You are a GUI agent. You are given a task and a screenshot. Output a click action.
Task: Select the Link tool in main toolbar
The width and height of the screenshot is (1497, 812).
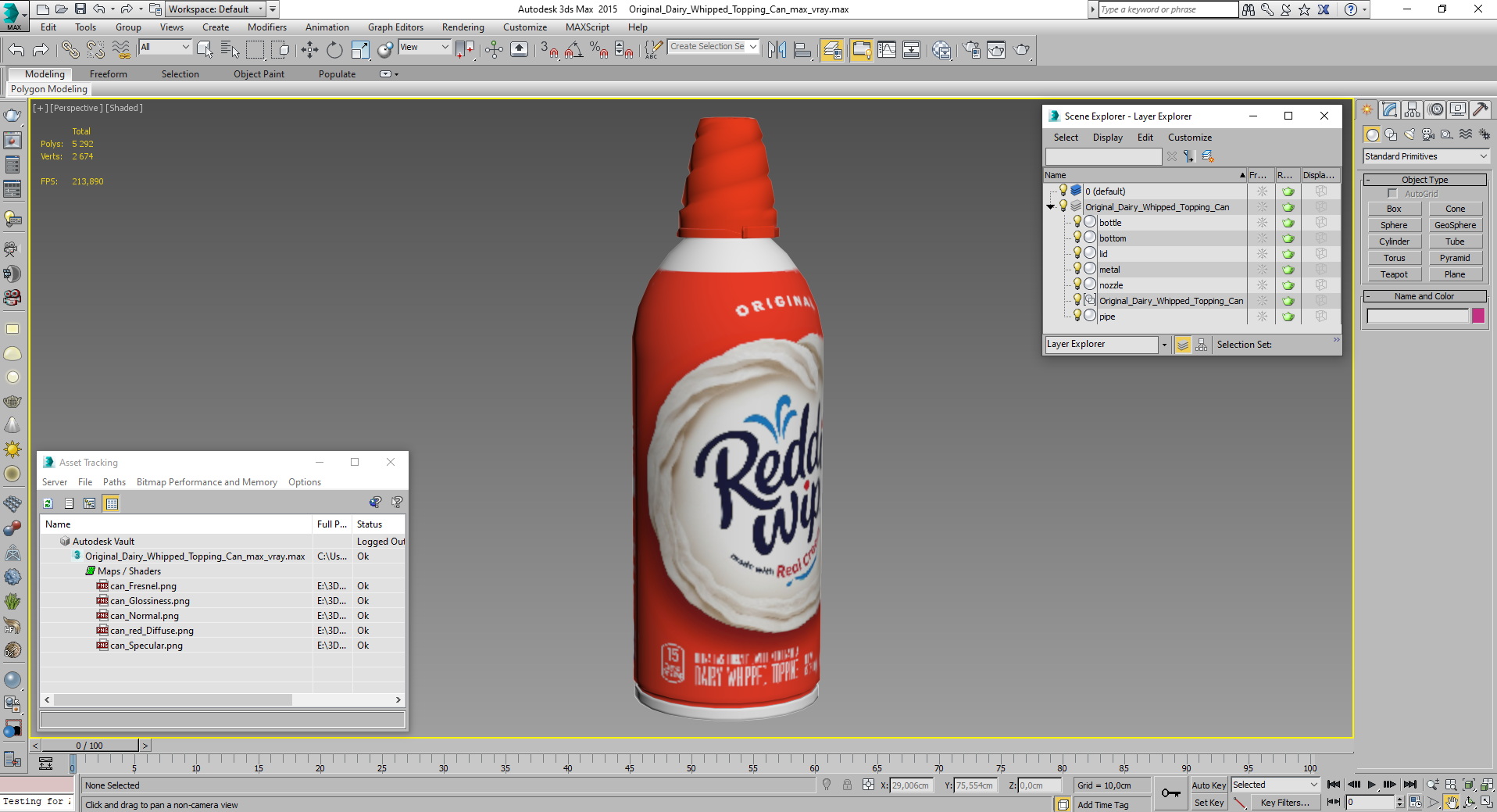tap(70, 50)
